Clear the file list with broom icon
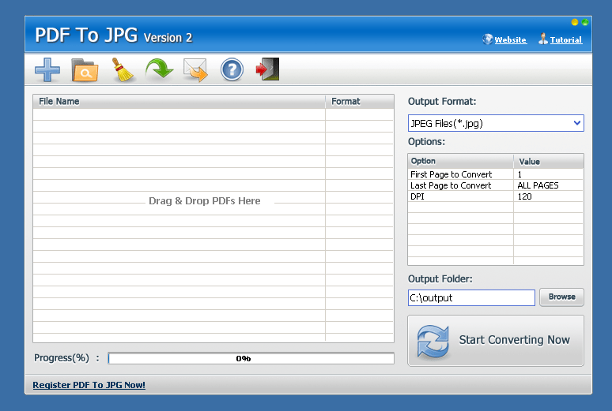This screenshot has width=612, height=411. (x=123, y=70)
